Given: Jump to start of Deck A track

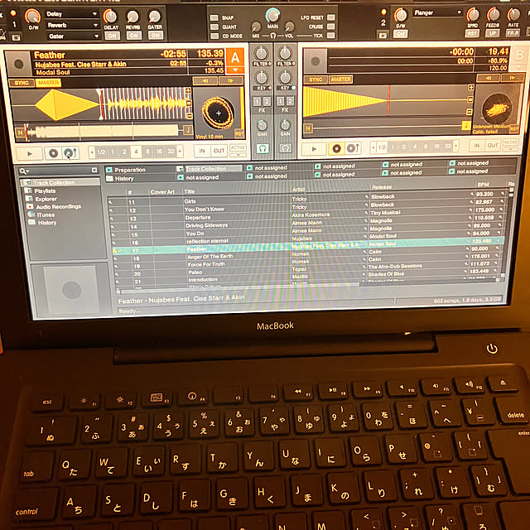Looking at the screenshot, I should (x=20, y=132).
